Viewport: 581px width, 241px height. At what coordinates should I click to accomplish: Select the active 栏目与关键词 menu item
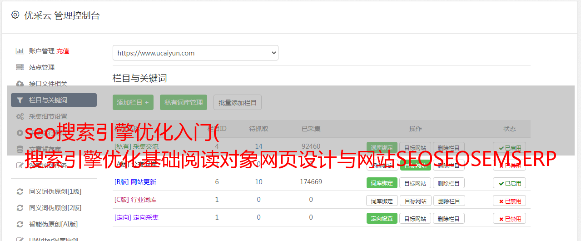[x=54, y=100]
